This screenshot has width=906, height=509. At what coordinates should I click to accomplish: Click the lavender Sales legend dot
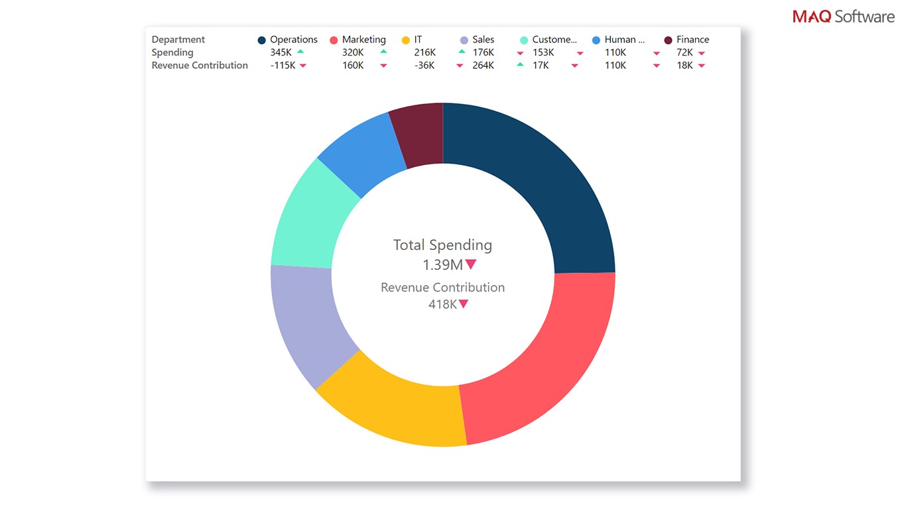click(x=464, y=40)
